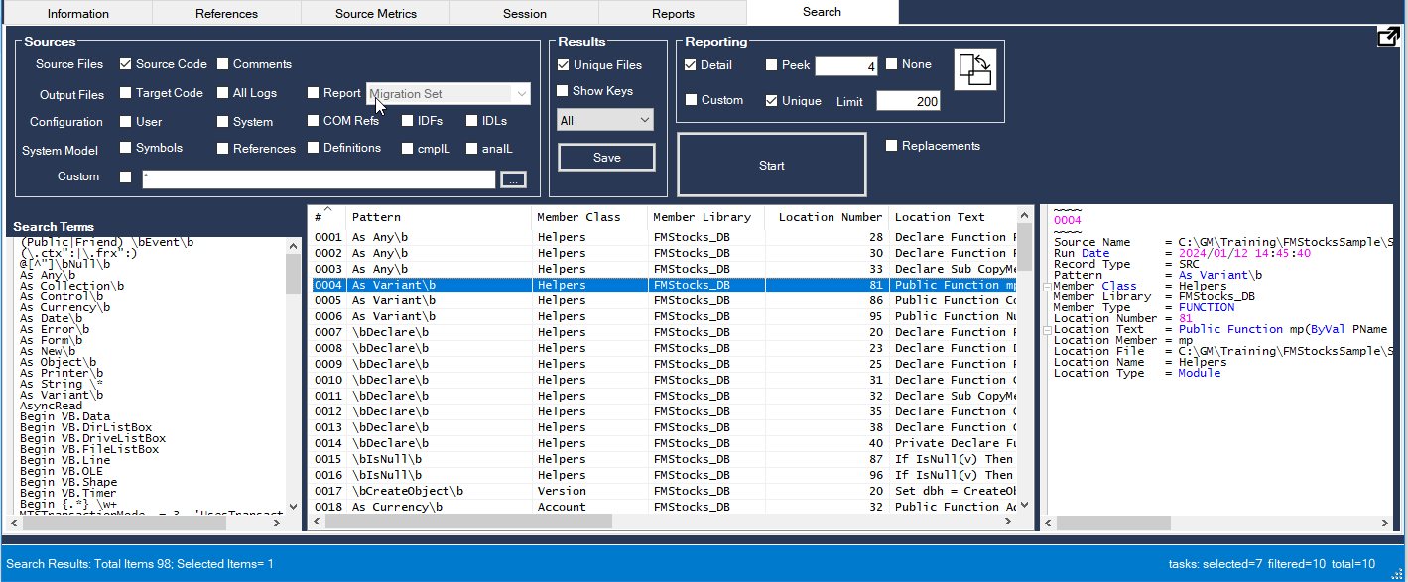Click the swap panels icon in Reporting
This screenshot has width=1408, height=582.
974,69
